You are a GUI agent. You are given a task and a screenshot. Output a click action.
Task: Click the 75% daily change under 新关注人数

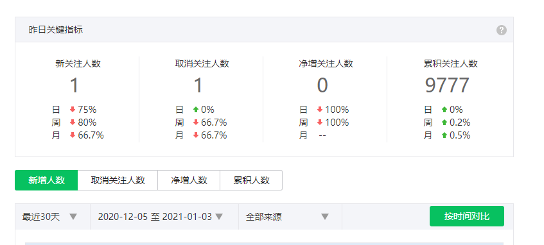coord(87,110)
